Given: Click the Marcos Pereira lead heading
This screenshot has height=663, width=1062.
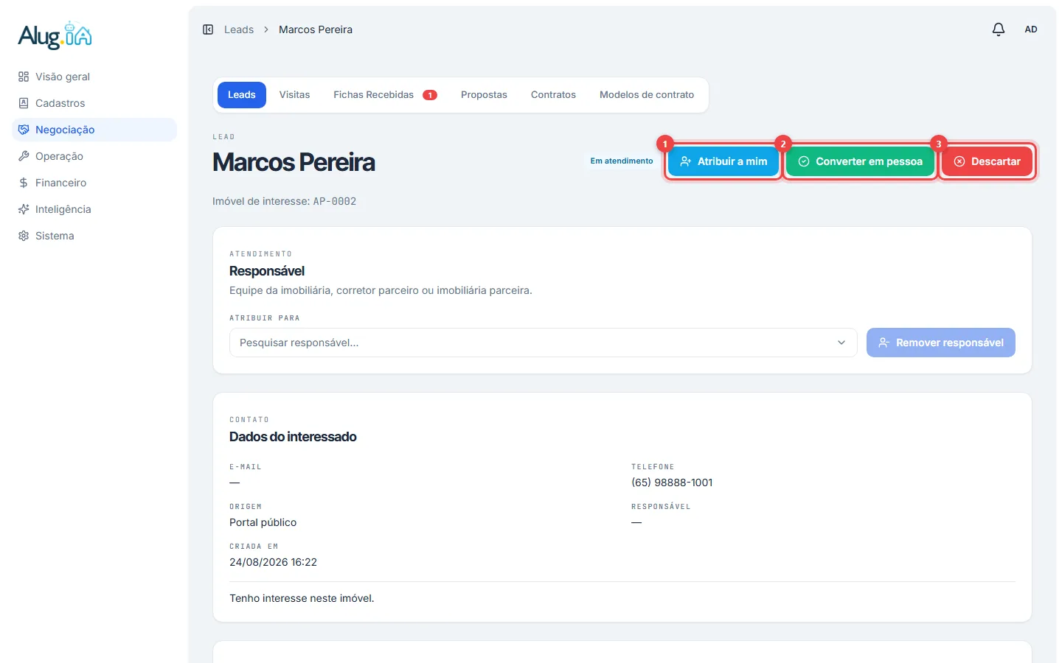Looking at the screenshot, I should tap(294, 162).
